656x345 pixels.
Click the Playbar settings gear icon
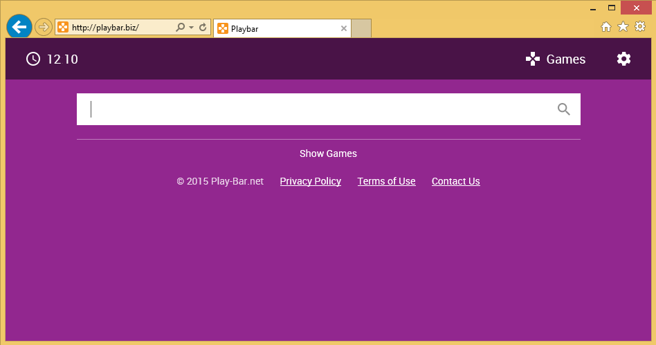point(623,59)
